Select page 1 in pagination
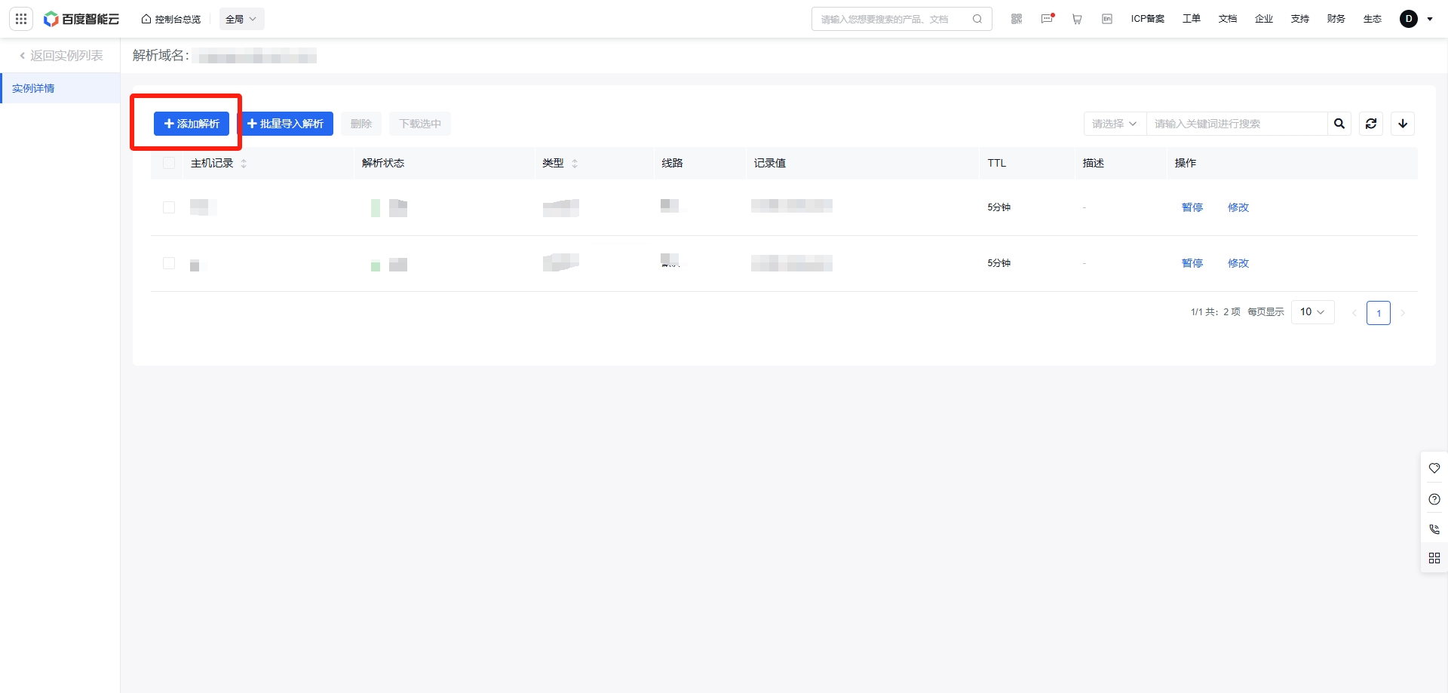1448x693 pixels. click(x=1379, y=313)
